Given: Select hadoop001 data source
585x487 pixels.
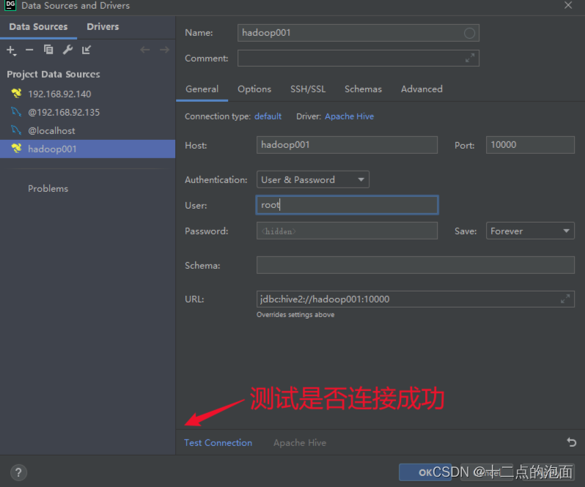Looking at the screenshot, I should pyautogui.click(x=88, y=149).
